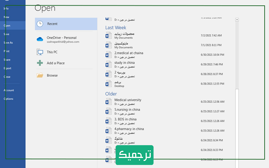Screen dimensions: 269x168
Task: Open 4.pharmacy in china document
Action: [129, 129]
